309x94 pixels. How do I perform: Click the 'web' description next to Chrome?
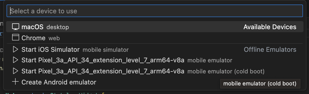click(54, 38)
